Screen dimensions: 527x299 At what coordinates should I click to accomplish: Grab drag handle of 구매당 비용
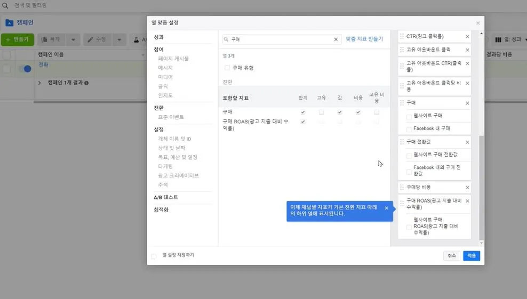(402, 187)
